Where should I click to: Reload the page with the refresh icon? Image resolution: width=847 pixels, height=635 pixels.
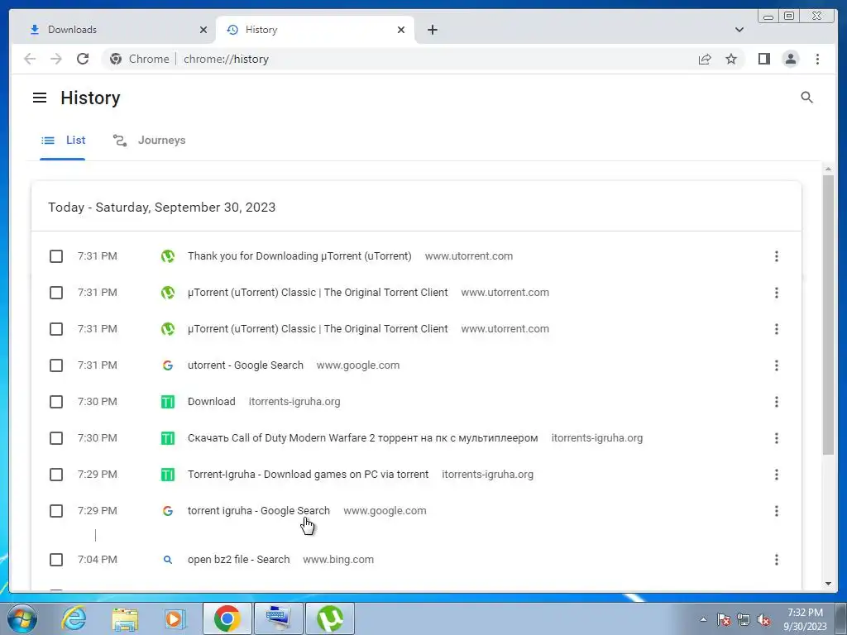[x=83, y=59]
